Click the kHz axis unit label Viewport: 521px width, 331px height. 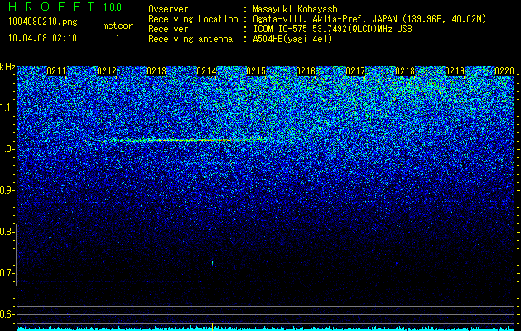(7, 67)
